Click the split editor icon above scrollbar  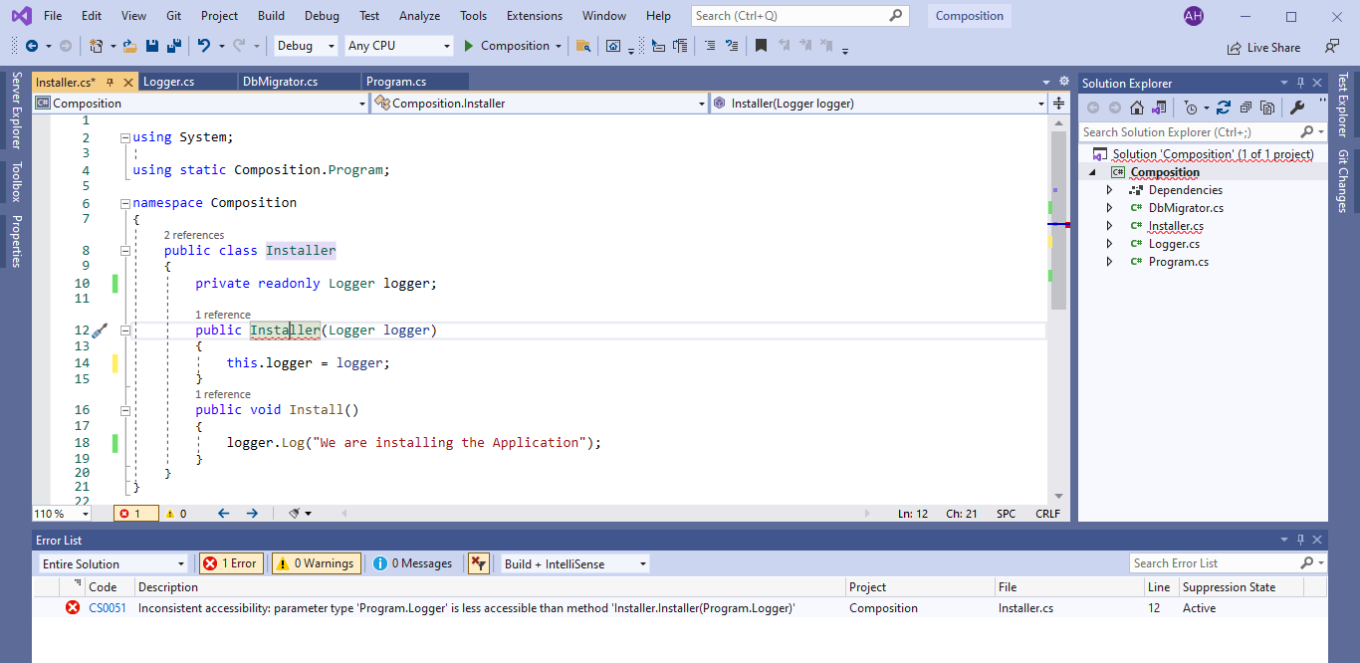(1058, 104)
